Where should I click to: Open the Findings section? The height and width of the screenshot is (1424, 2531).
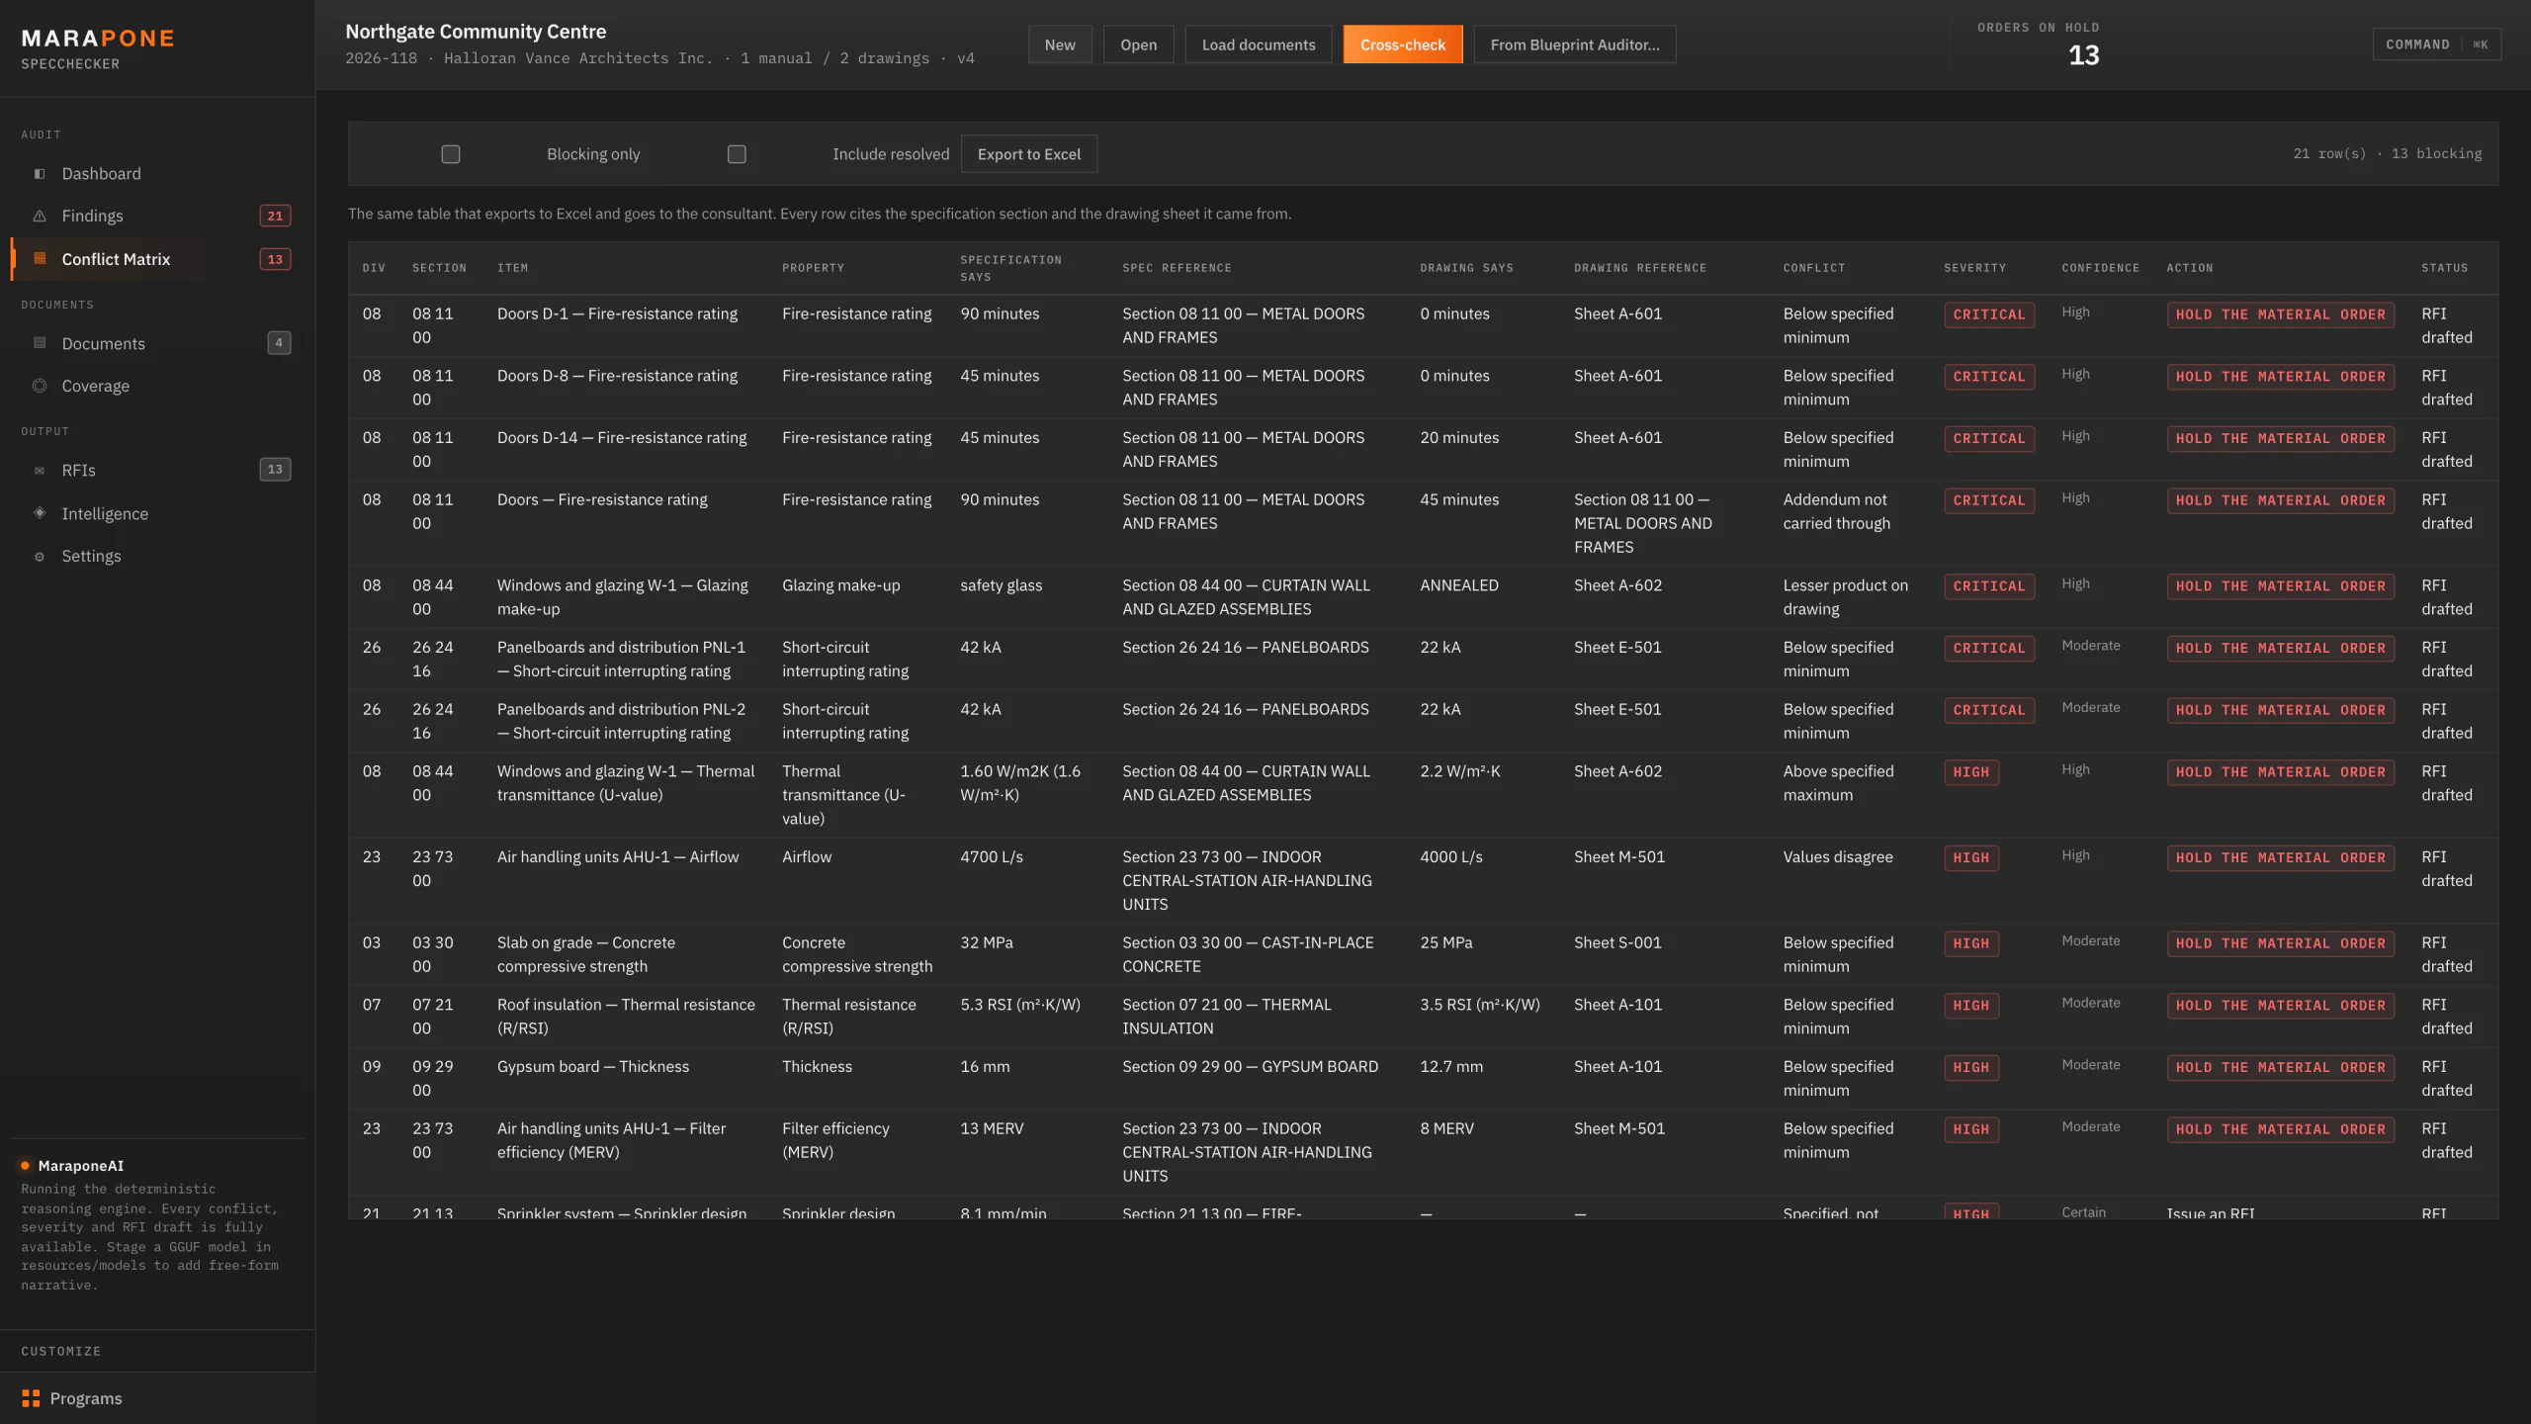tap(158, 216)
